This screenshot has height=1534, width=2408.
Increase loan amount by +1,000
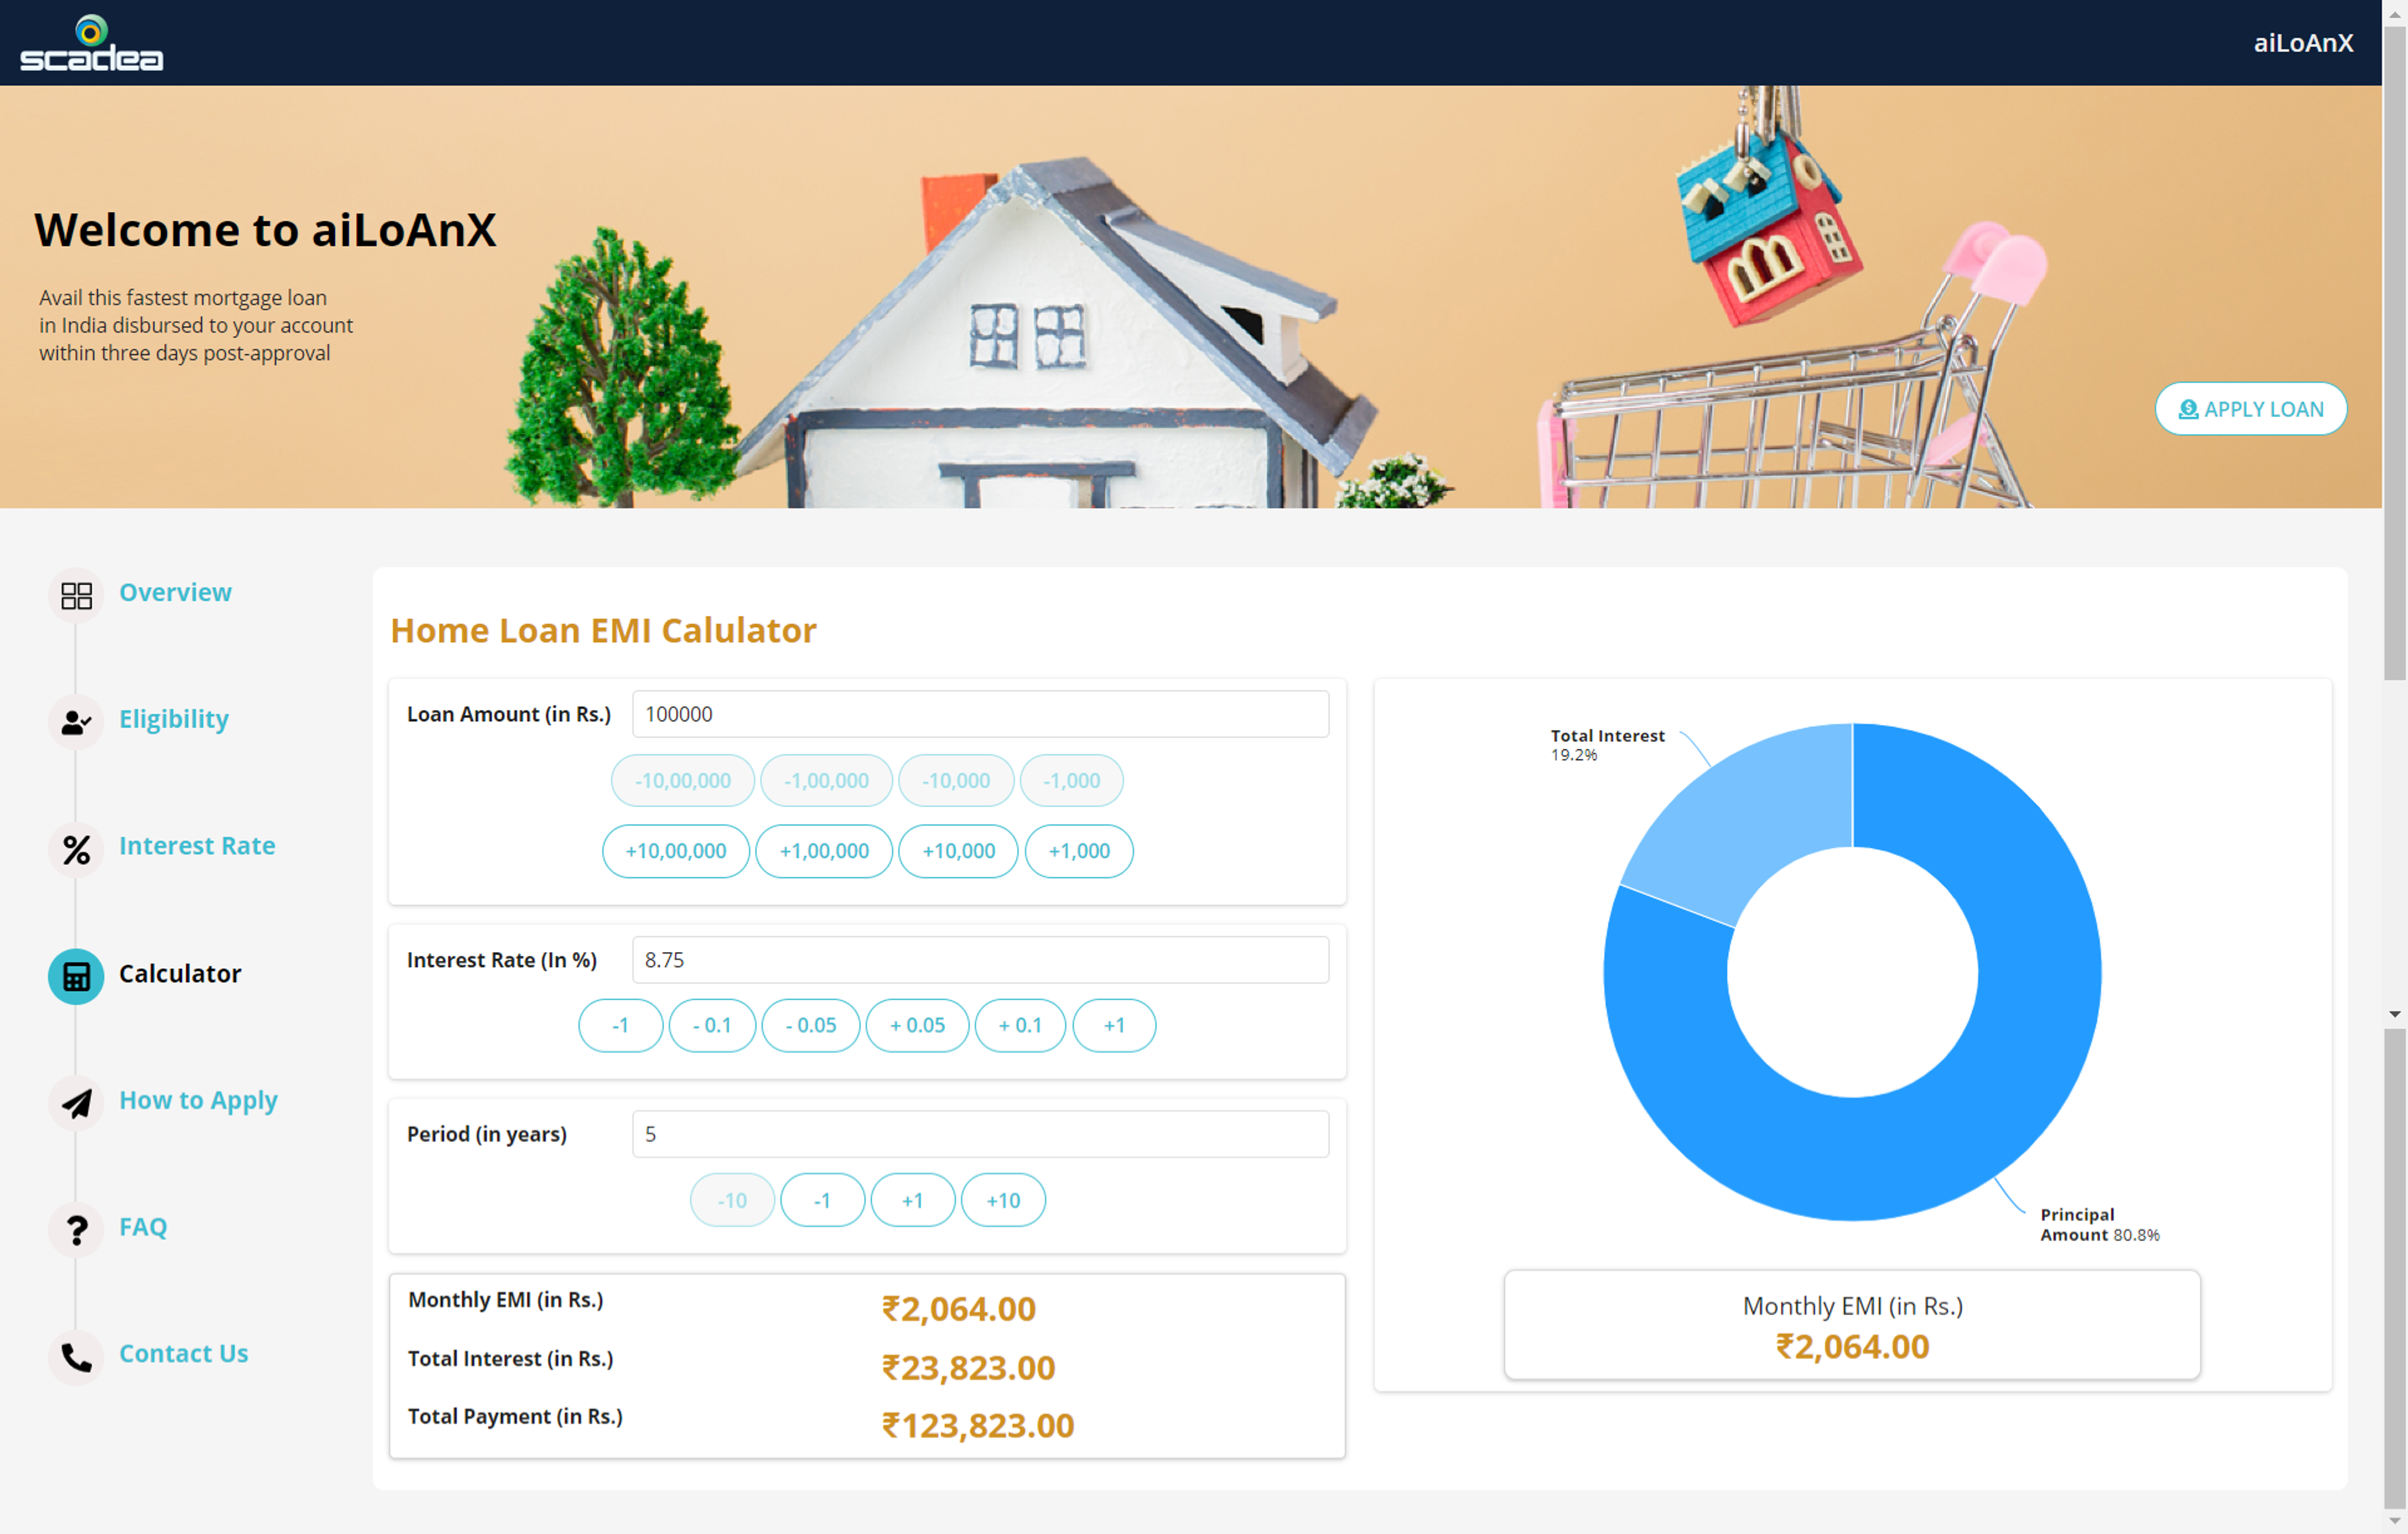click(x=1079, y=851)
